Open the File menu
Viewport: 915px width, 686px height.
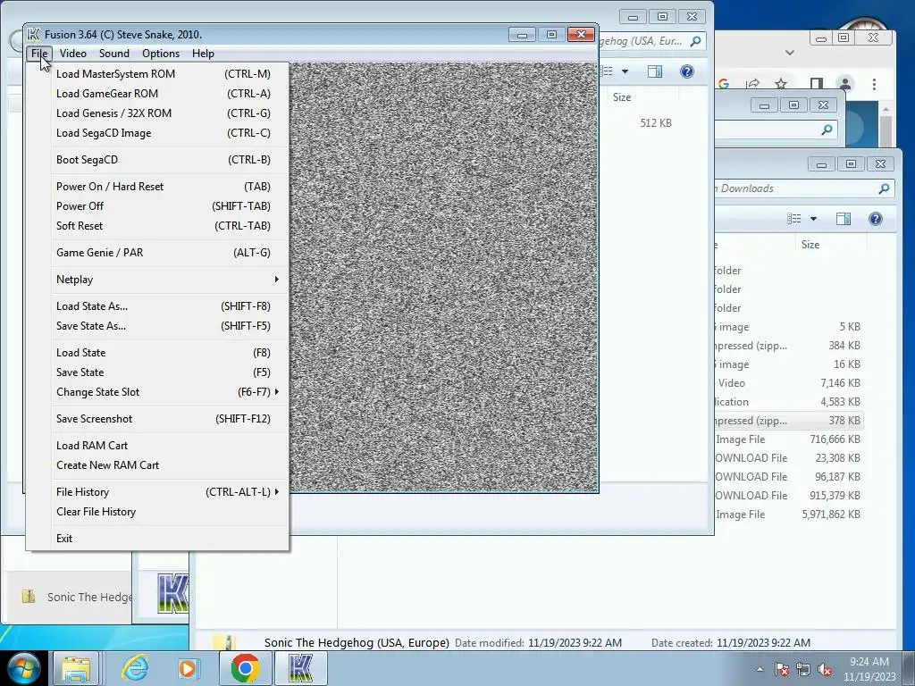(x=39, y=54)
